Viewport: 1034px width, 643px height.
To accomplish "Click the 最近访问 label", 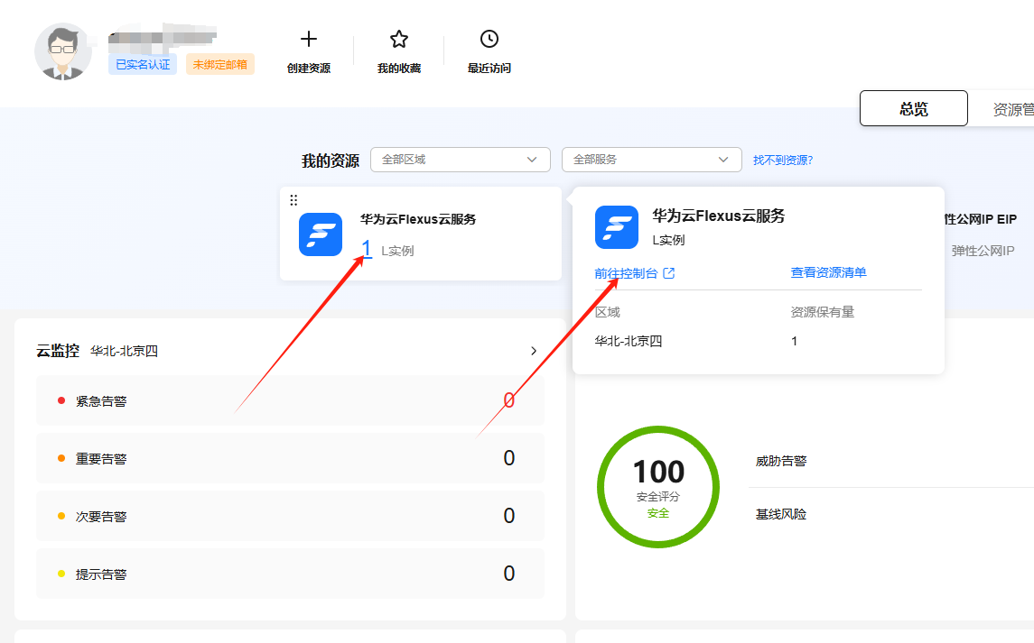I will (489, 68).
